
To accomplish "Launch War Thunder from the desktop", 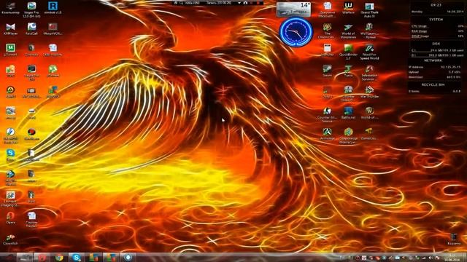I will (x=369, y=92).
